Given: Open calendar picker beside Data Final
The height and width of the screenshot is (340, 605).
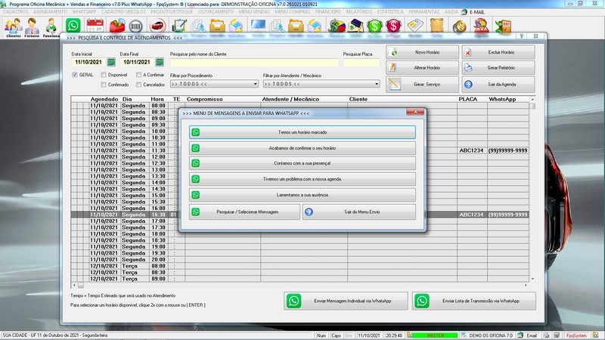Looking at the screenshot, I should (x=160, y=62).
